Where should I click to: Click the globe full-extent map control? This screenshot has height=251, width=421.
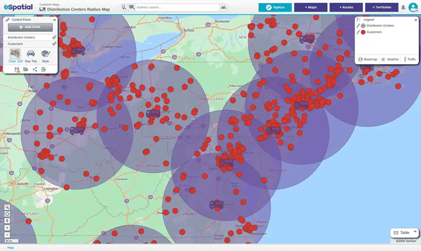click(x=7, y=214)
